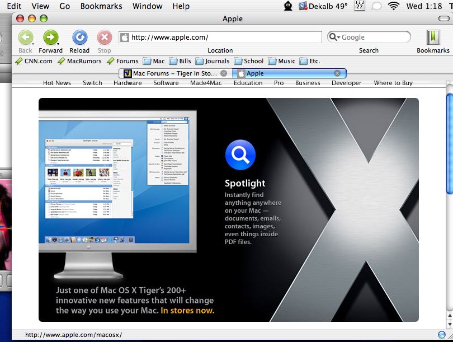Open the CNN.com bookmark

tap(34, 61)
